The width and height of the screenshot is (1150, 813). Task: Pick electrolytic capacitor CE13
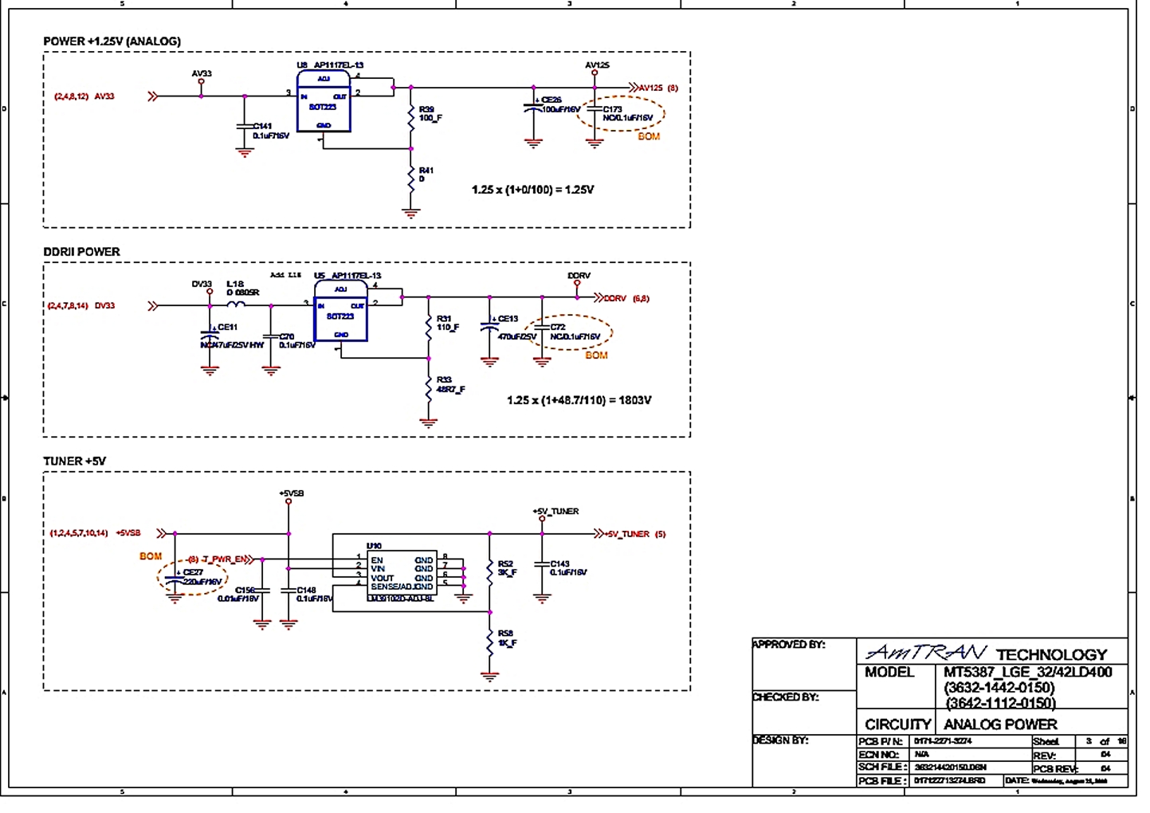pyautogui.click(x=489, y=326)
